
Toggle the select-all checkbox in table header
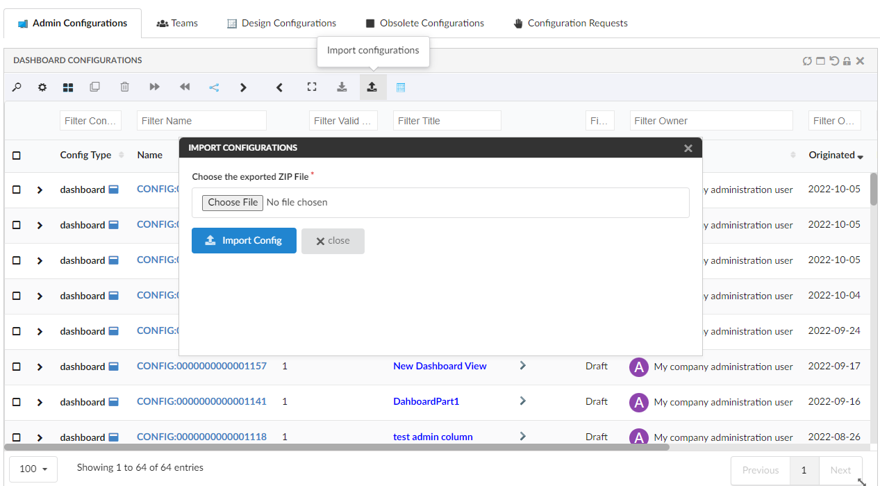pos(17,156)
